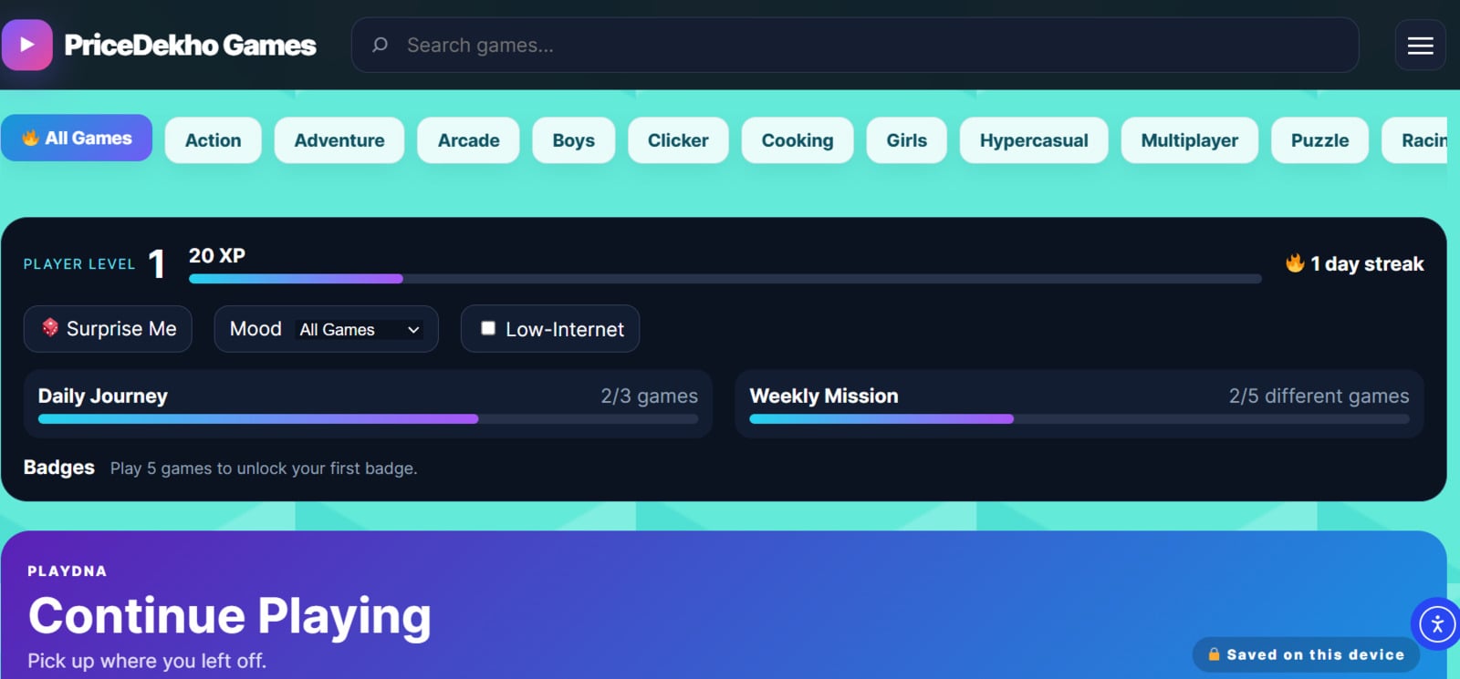Click the '20 XP' label
Viewport: 1460px width, 679px height.
coord(217,255)
